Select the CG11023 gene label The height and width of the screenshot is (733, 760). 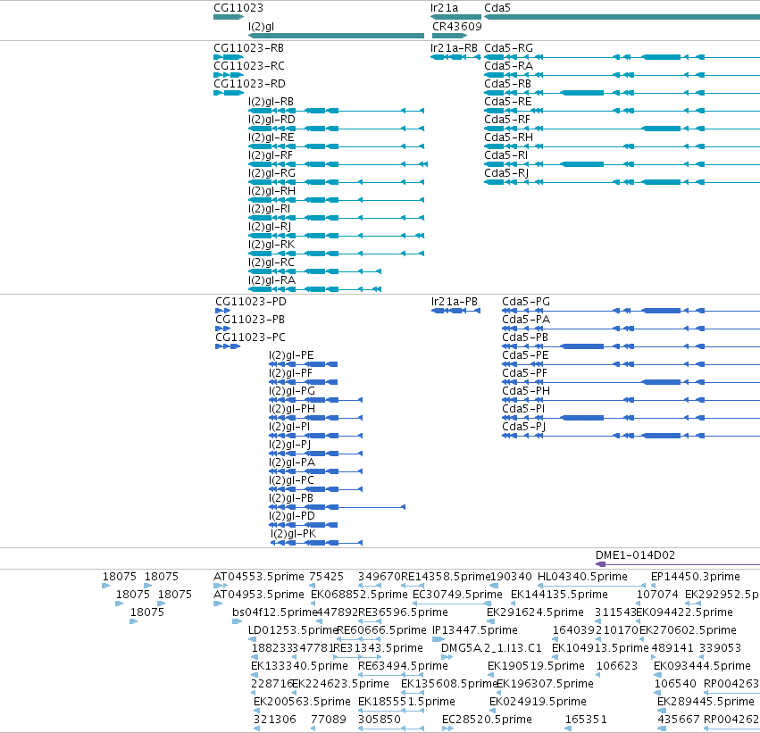click(238, 8)
